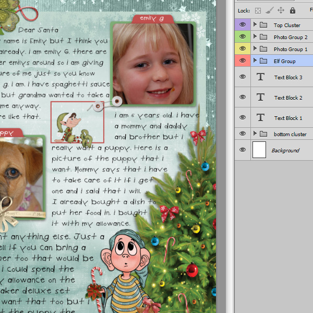Image resolution: width=313 pixels, height=313 pixels.
Task: Click the Text Block 3 type icon
Action: 260,77
